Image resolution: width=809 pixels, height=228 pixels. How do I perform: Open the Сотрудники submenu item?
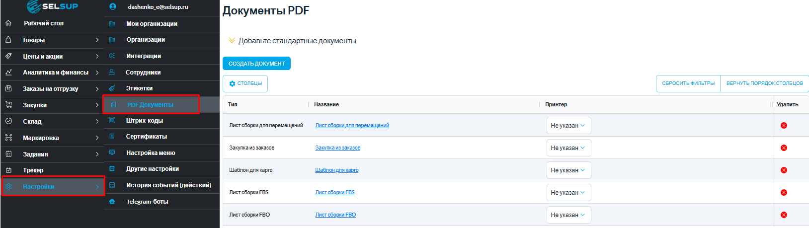(143, 73)
